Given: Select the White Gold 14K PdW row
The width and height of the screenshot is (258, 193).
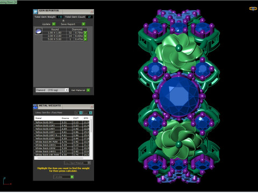Looking at the screenshot, I should pos(62,154).
